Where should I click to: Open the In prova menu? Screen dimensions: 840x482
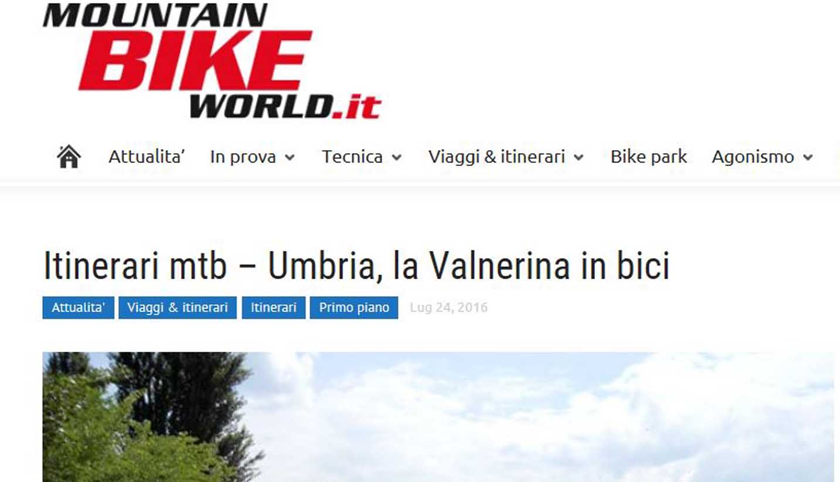[x=243, y=157]
